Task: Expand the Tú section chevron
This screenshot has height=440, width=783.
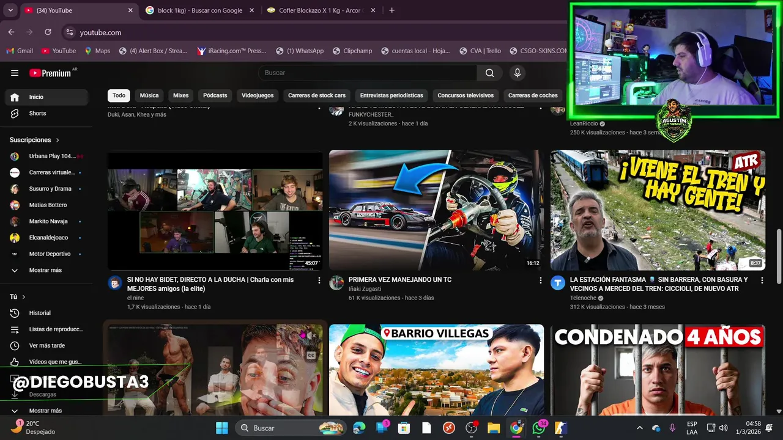Action: pyautogui.click(x=24, y=297)
